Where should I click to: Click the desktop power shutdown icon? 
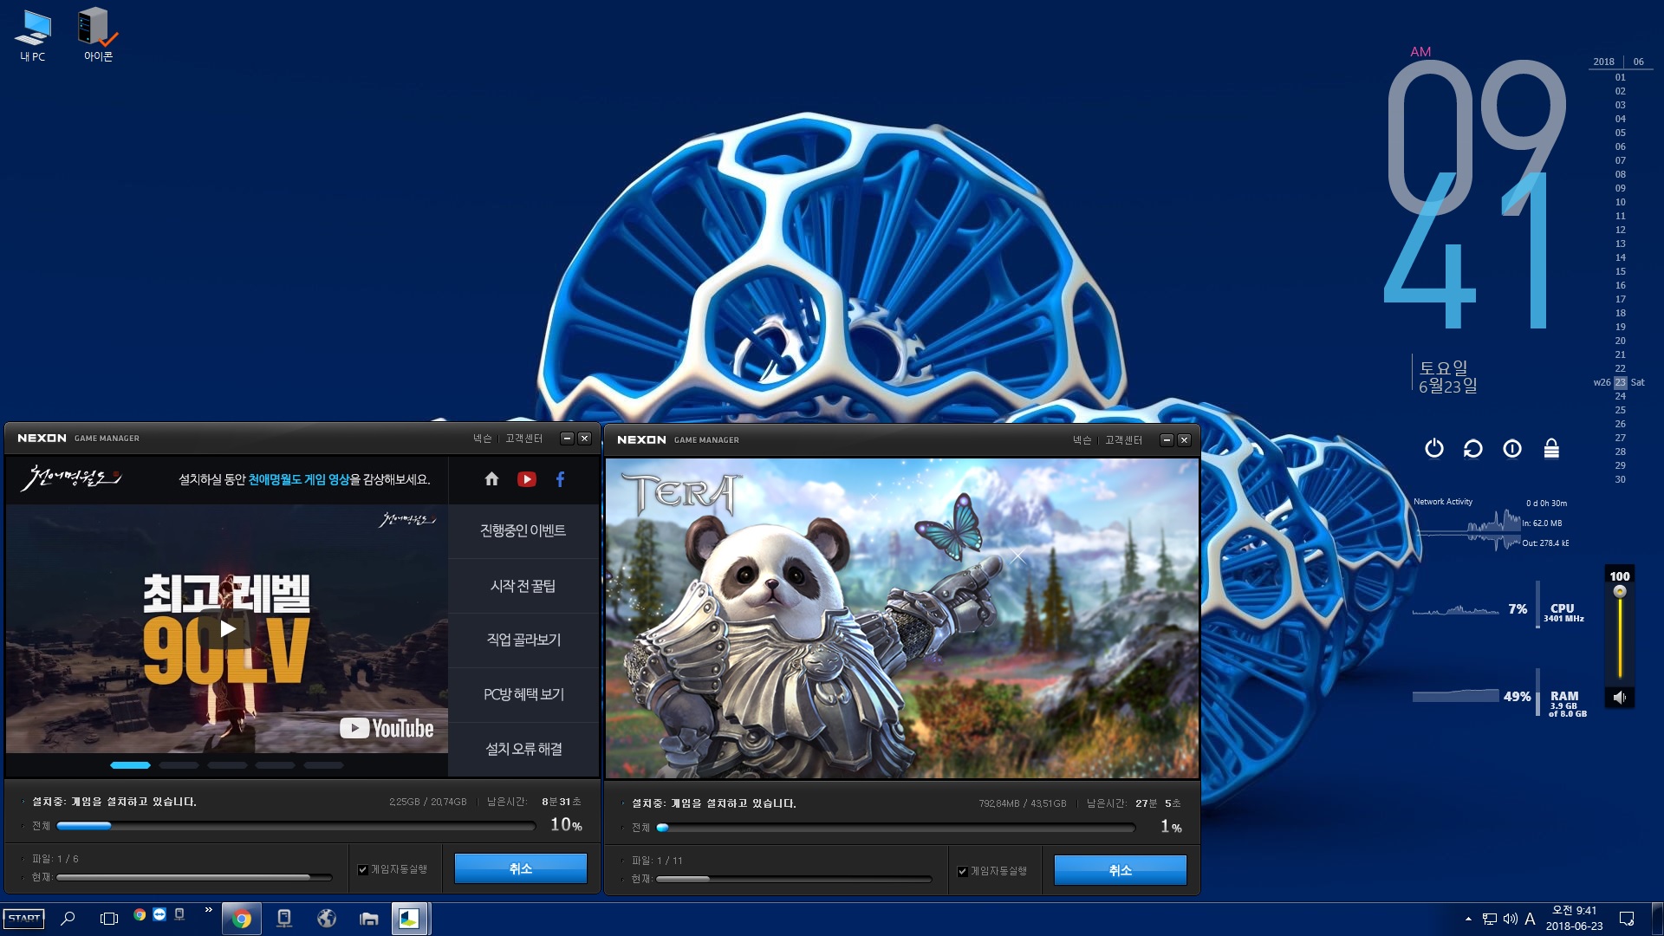pos(1434,448)
